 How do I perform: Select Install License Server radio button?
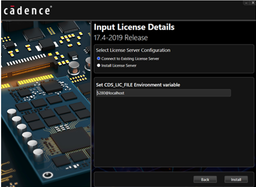(99, 66)
